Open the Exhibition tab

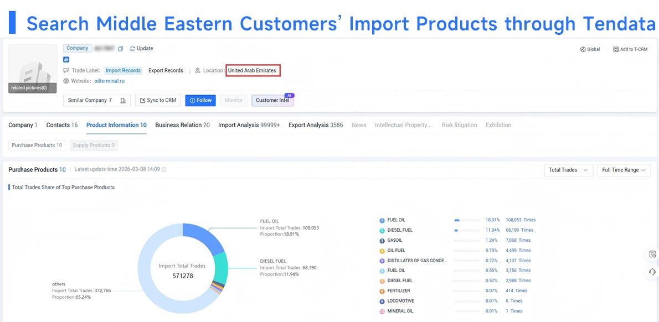click(x=498, y=125)
